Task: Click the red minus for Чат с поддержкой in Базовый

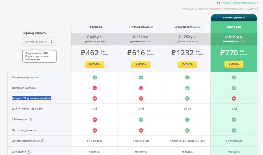Action: click(x=95, y=130)
